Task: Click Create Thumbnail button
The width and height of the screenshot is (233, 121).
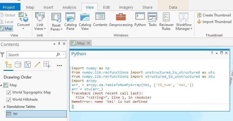Action: click(x=214, y=15)
